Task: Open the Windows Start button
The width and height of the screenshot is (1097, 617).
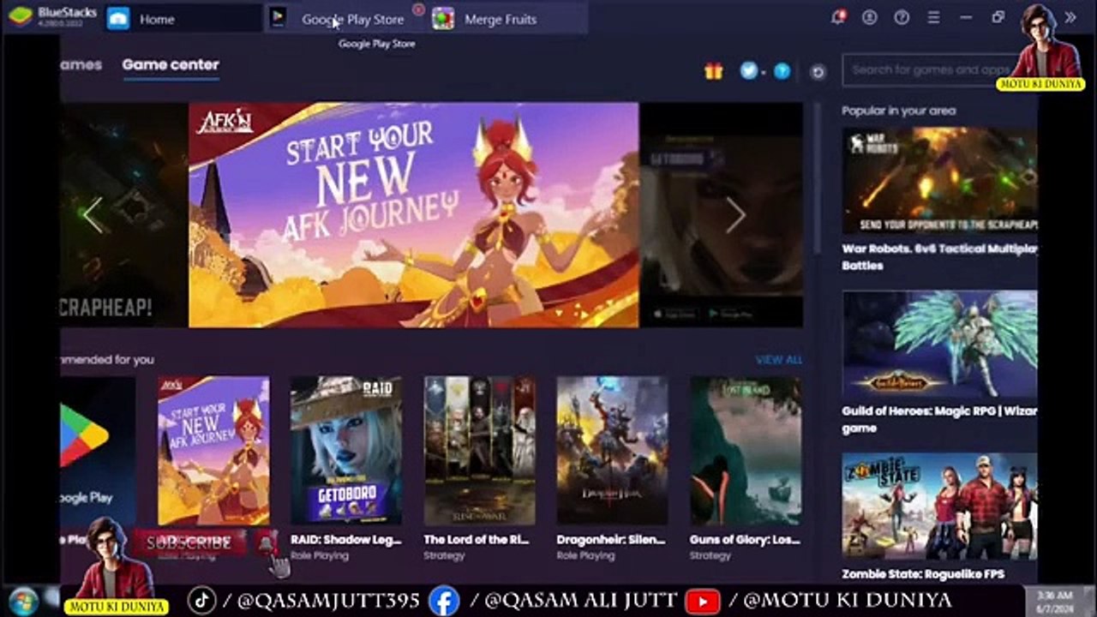Action: [21, 599]
